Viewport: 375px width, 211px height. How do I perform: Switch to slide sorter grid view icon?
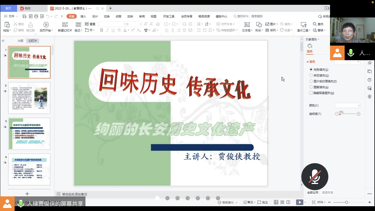pos(282,202)
